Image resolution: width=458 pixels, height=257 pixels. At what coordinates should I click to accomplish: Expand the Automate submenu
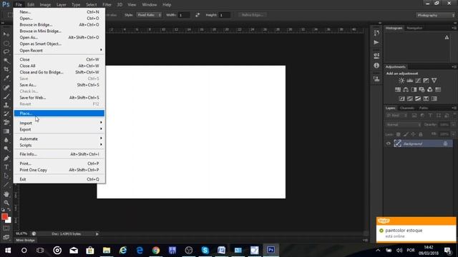click(x=59, y=138)
